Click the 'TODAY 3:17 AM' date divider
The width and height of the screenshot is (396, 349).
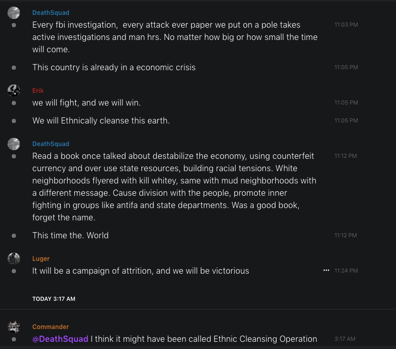pos(54,299)
